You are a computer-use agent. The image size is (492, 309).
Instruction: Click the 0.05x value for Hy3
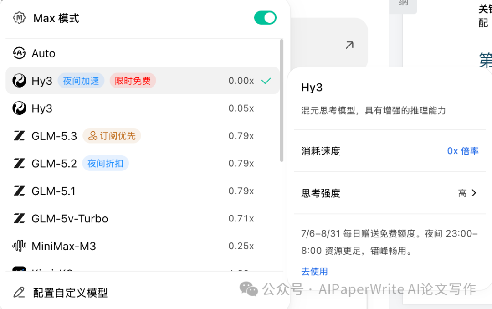coord(241,108)
